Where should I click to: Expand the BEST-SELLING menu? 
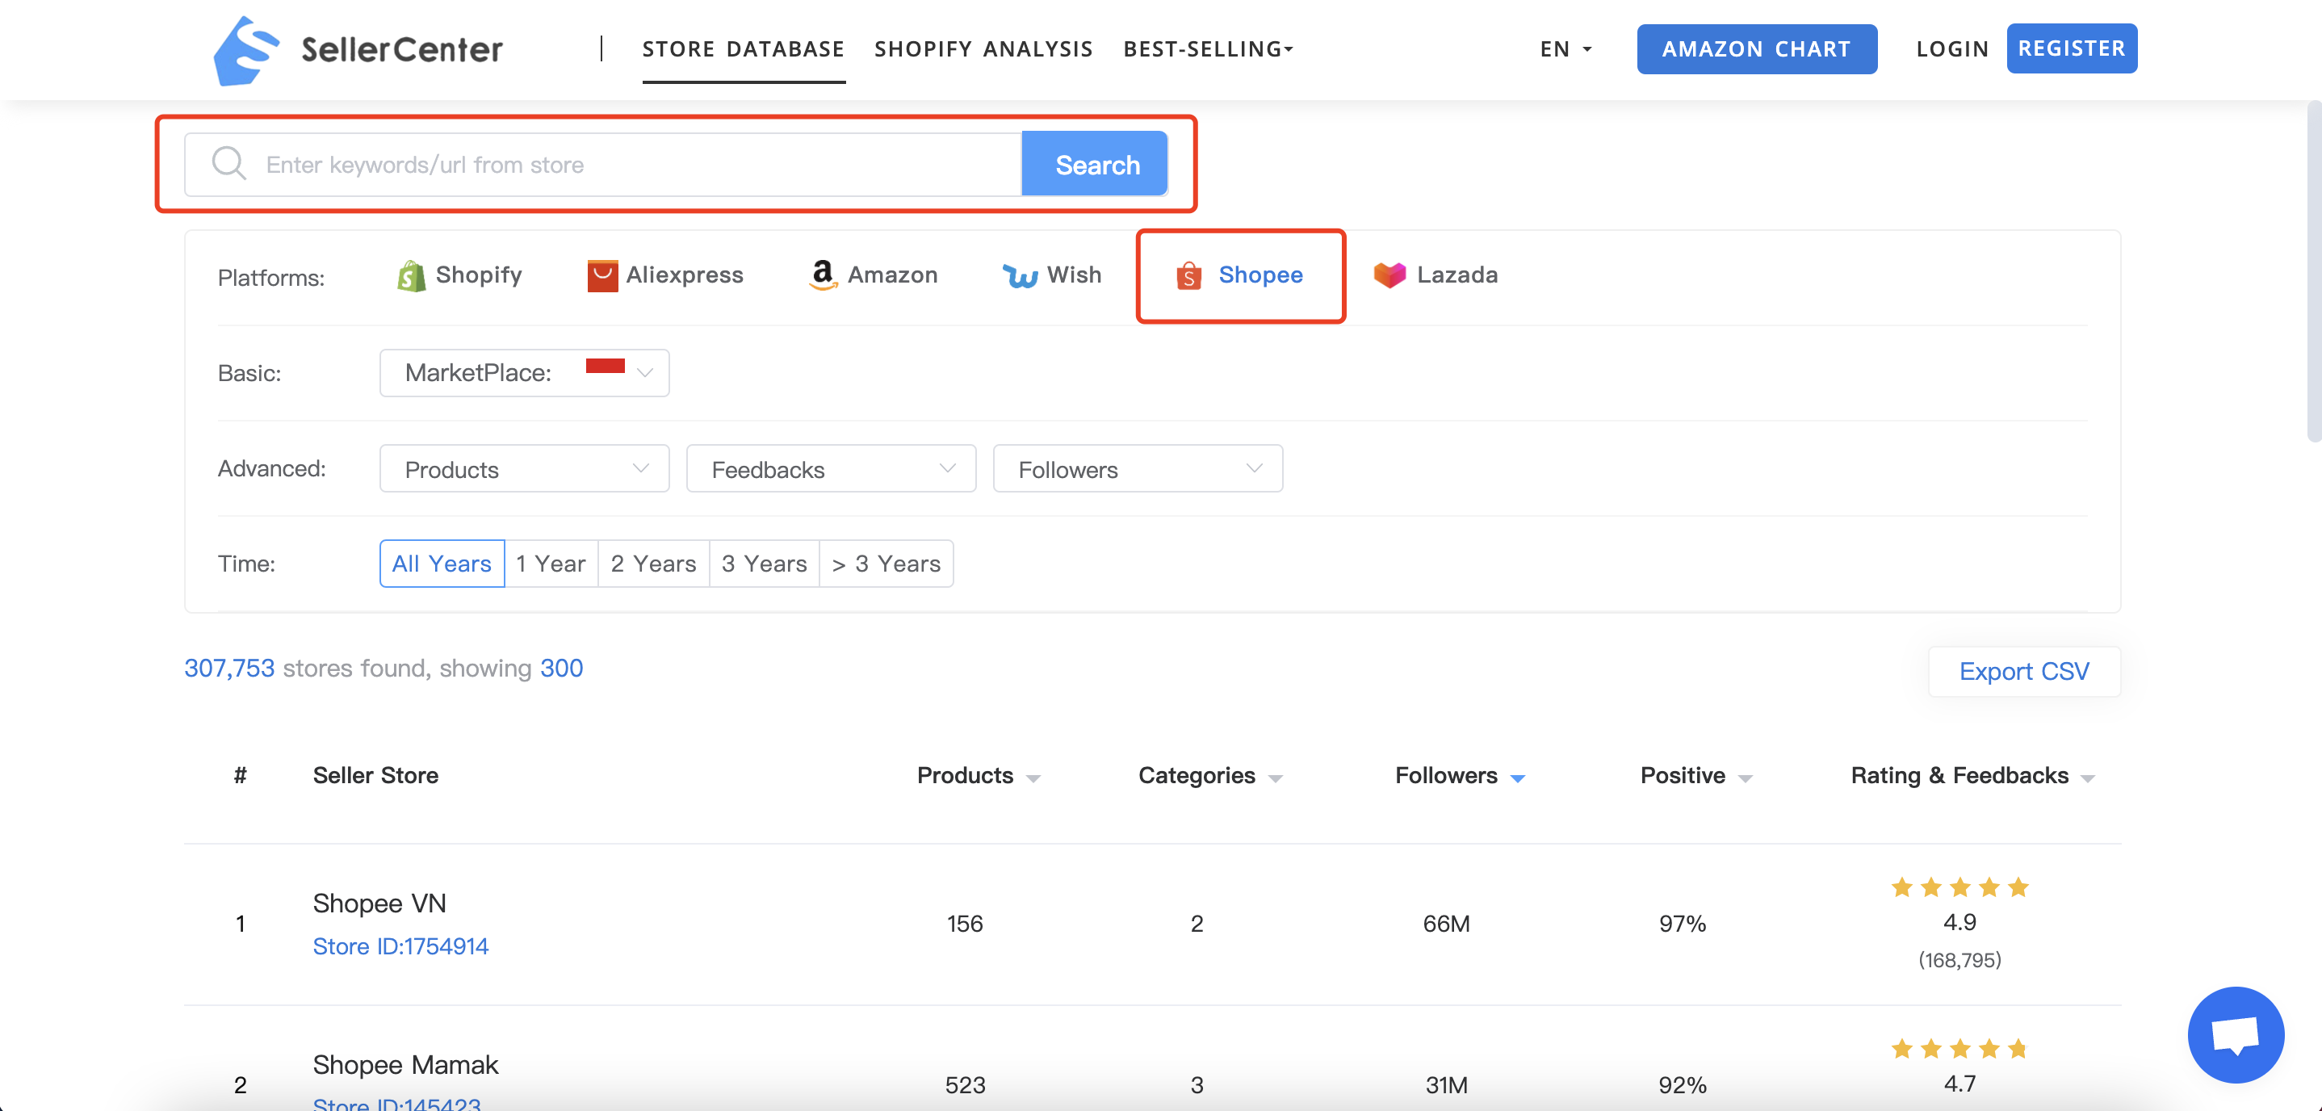pyautogui.click(x=1208, y=48)
